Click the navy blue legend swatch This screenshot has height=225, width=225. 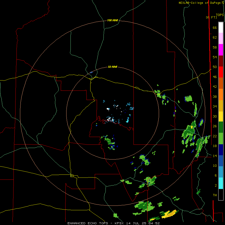click(221, 150)
